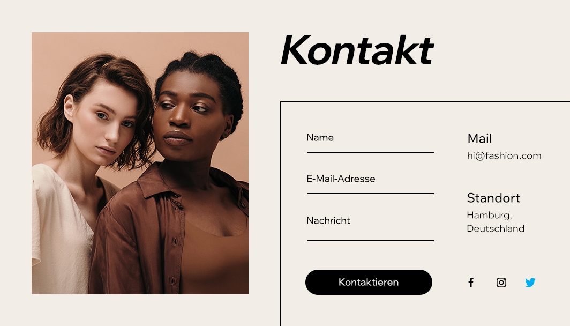570x326 pixels.
Task: Click the Deutschland text under Standort
Action: coord(496,228)
